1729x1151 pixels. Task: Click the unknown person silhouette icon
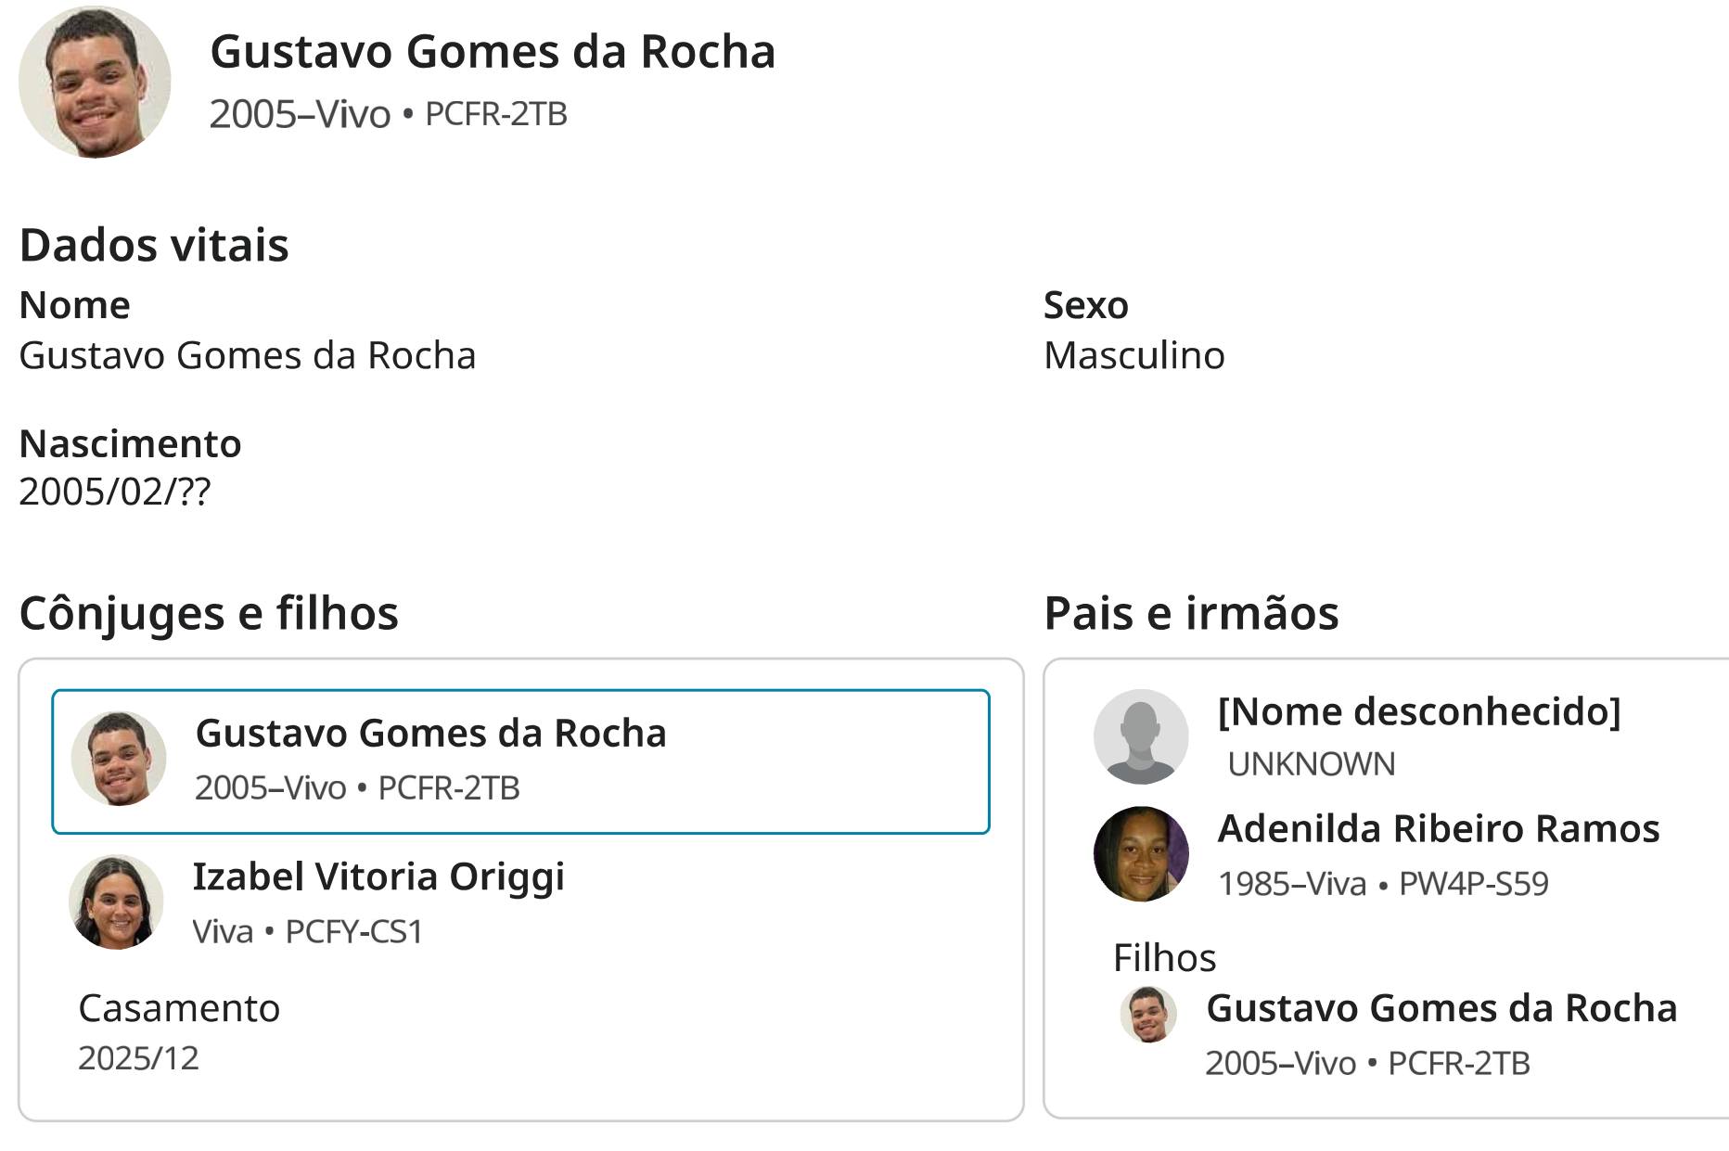[x=1141, y=736]
